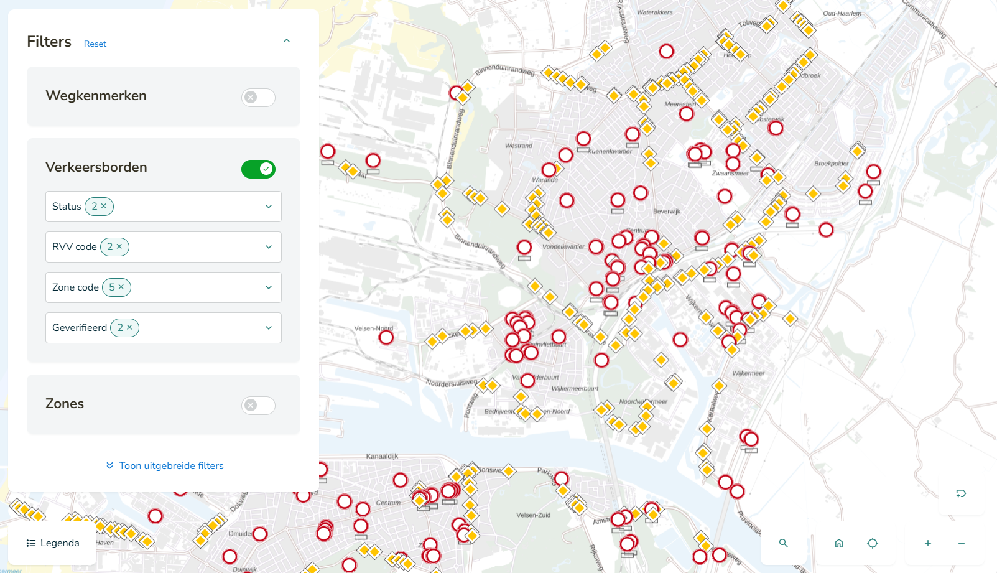997x573 pixels.
Task: Click the red circle sign near Velsen-Noord
Action: (x=386, y=338)
